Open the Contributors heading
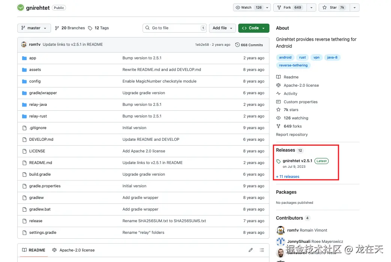 pos(290,218)
